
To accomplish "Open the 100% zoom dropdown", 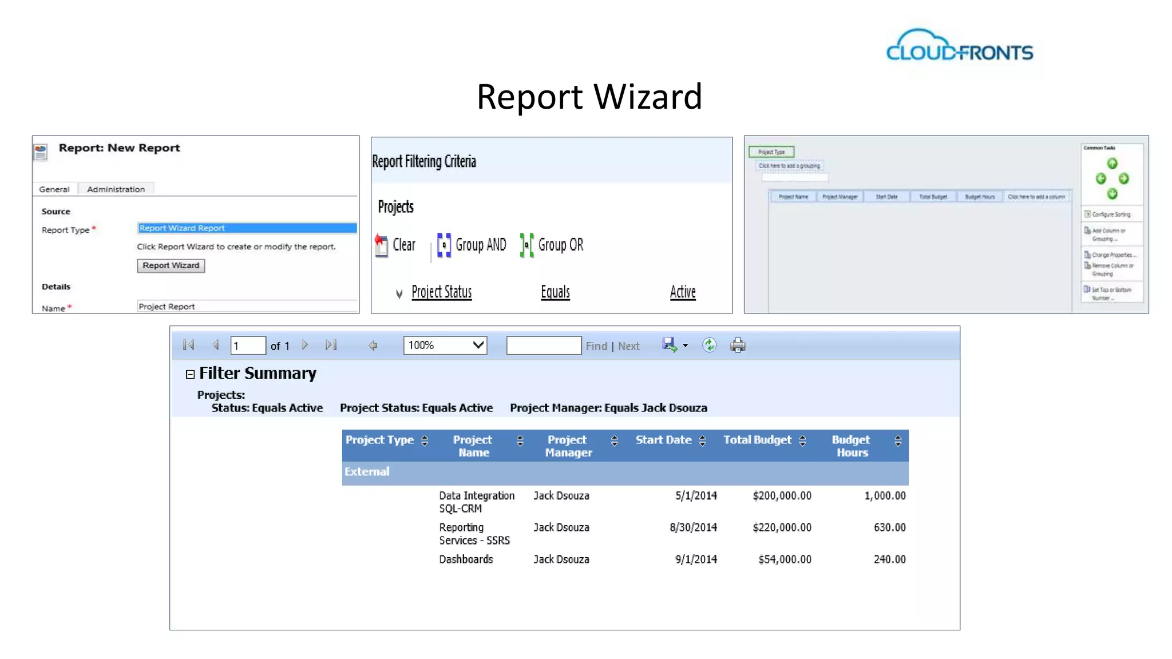I will click(x=445, y=346).
